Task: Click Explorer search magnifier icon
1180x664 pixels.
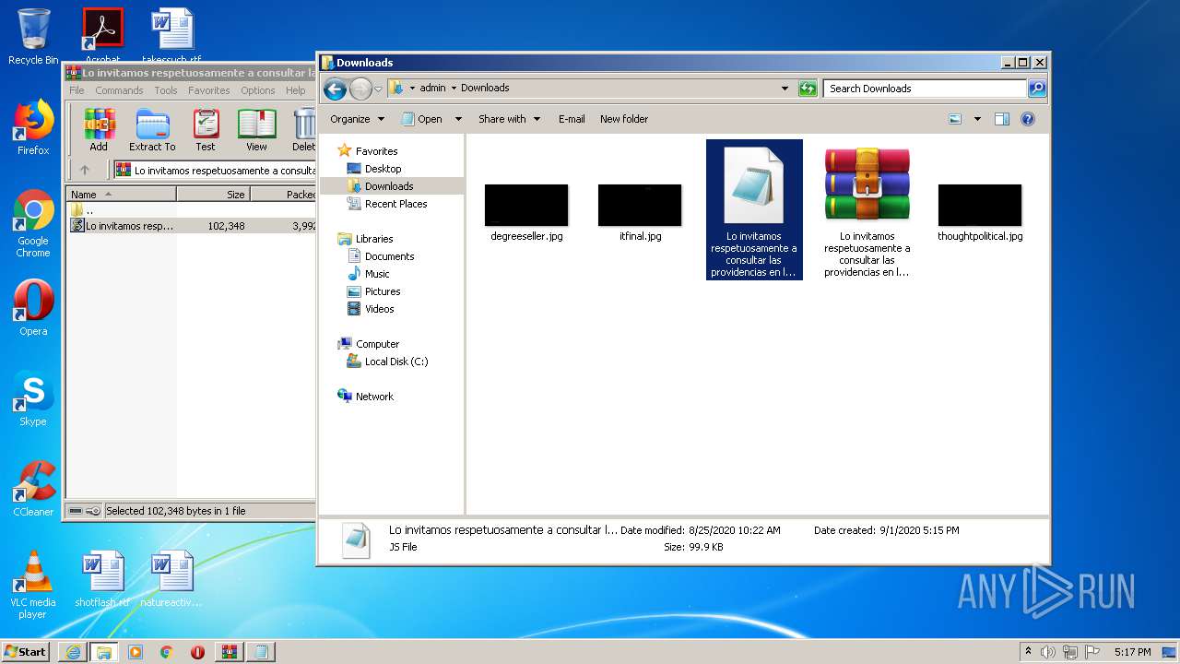Action: pos(1037,89)
